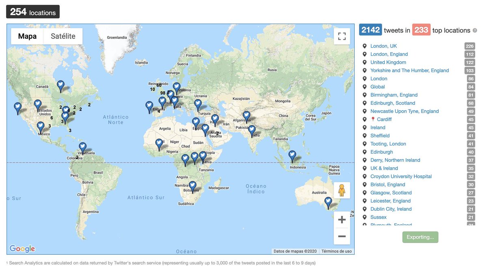Screen dimensions: 487x273
Task: Open the United Kingdom location link
Action: 388,62
